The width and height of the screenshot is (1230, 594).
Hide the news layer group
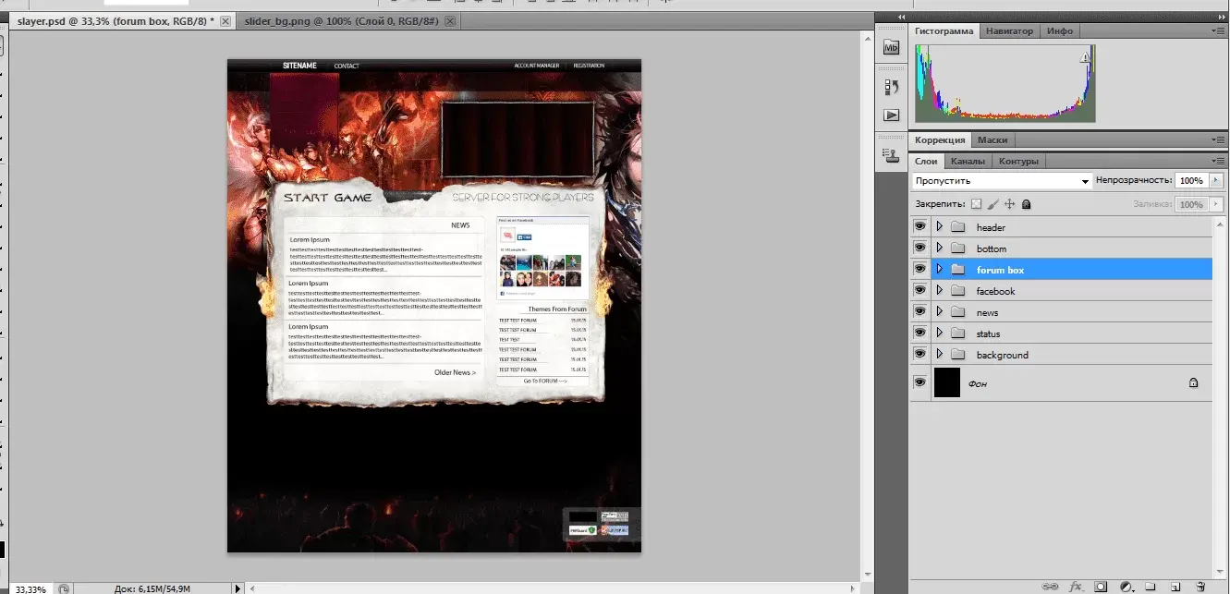(919, 311)
